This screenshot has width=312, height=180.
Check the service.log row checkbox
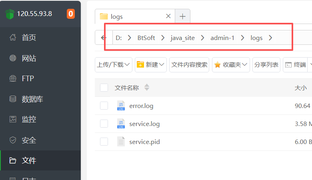pos(104,124)
